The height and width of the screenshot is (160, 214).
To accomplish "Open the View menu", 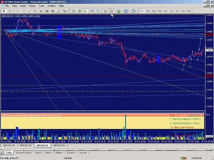I will 14,6.
